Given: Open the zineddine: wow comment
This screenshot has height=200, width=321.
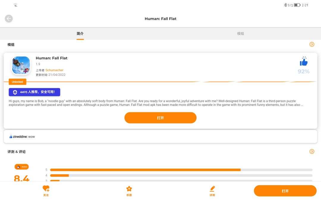Looking at the screenshot, I should pyautogui.click(x=160, y=137).
